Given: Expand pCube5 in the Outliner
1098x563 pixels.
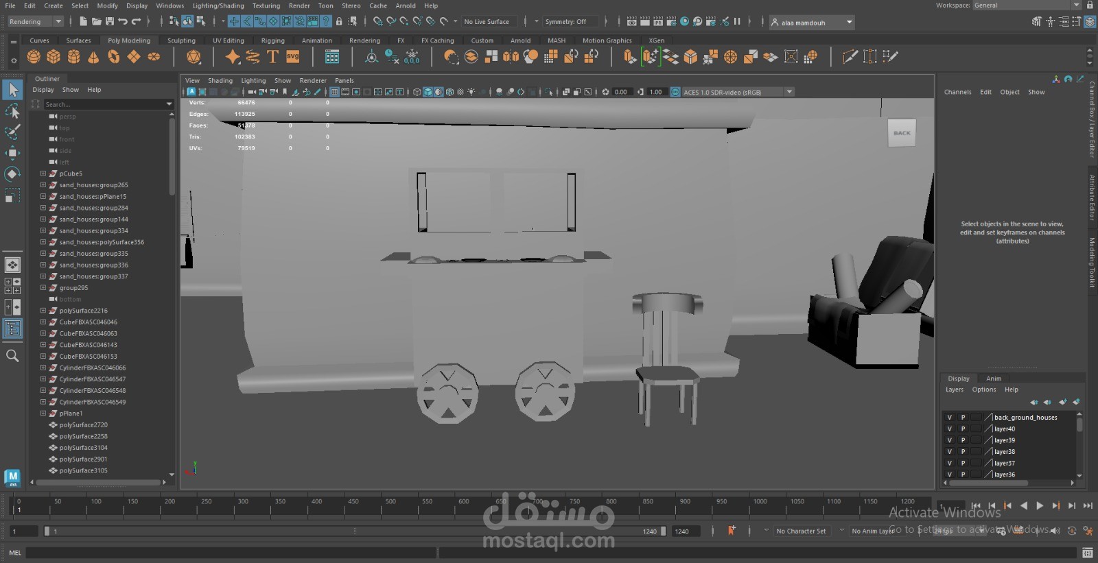Looking at the screenshot, I should (x=43, y=173).
